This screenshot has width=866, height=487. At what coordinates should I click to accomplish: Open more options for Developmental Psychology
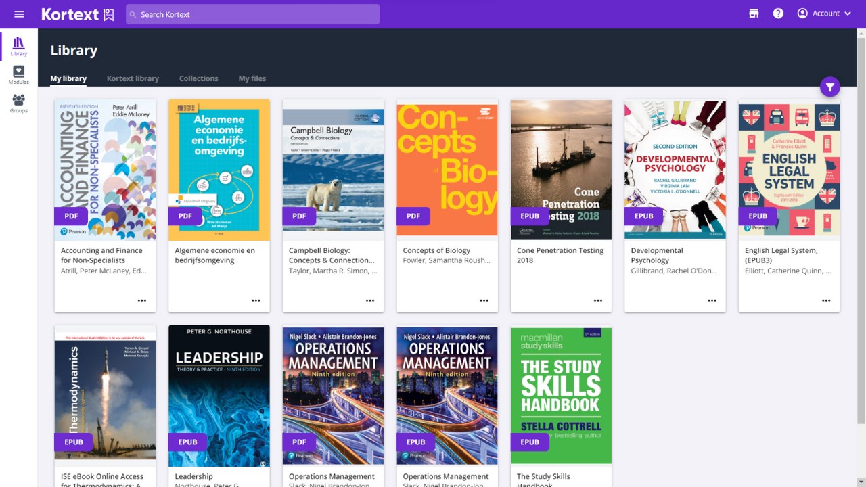712,300
